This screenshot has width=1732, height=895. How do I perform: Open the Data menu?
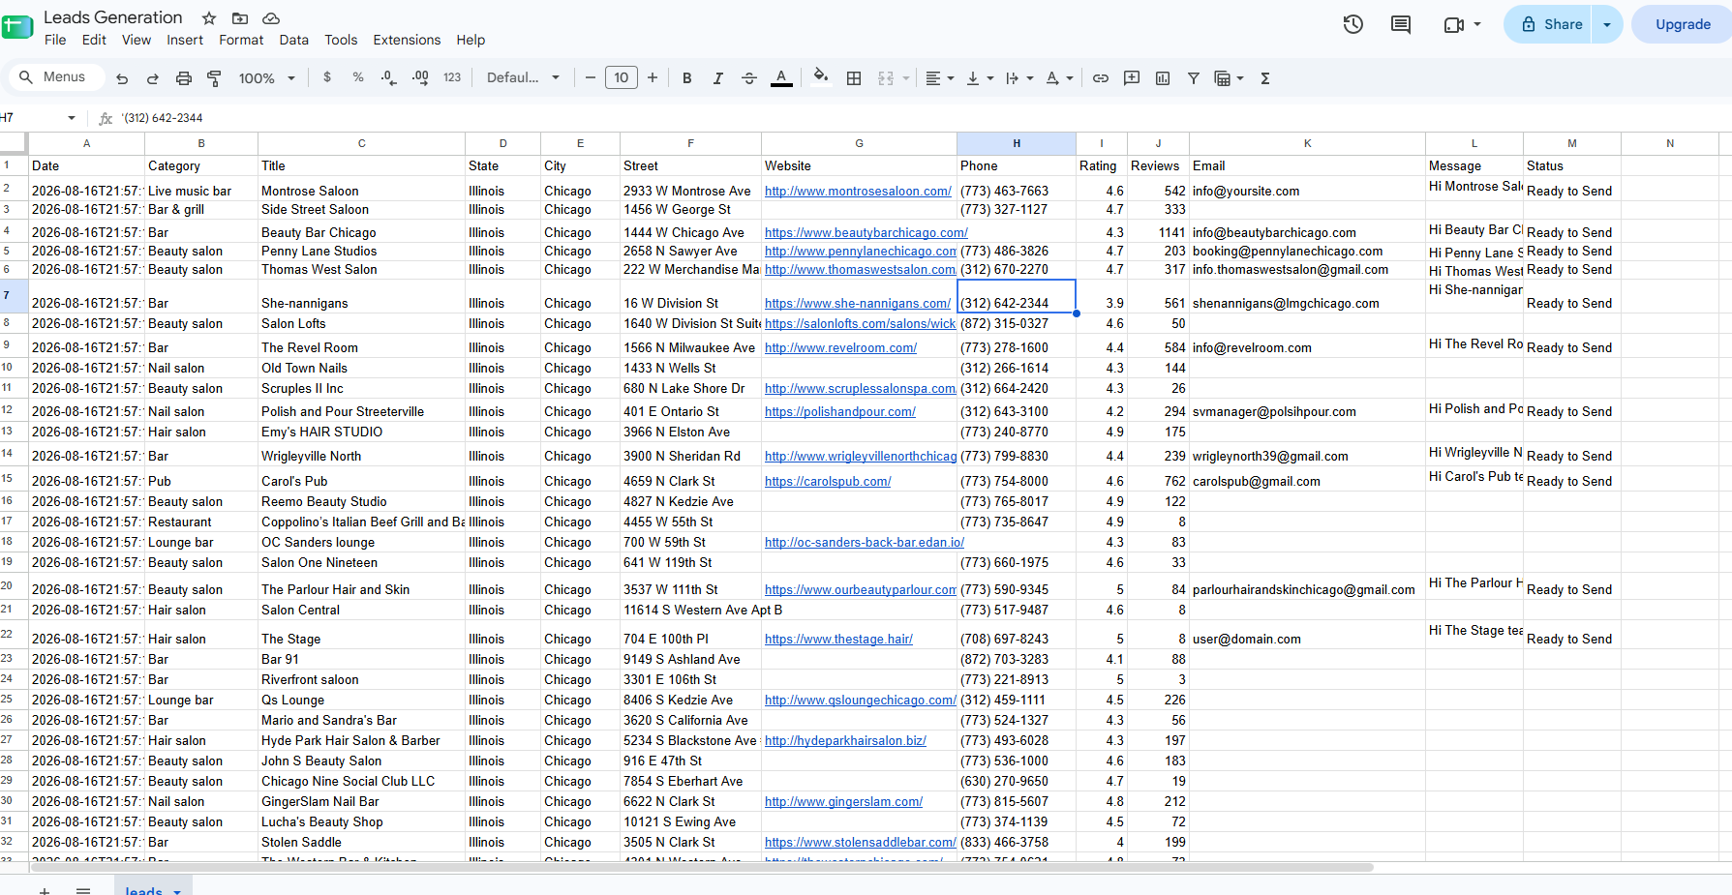click(293, 40)
